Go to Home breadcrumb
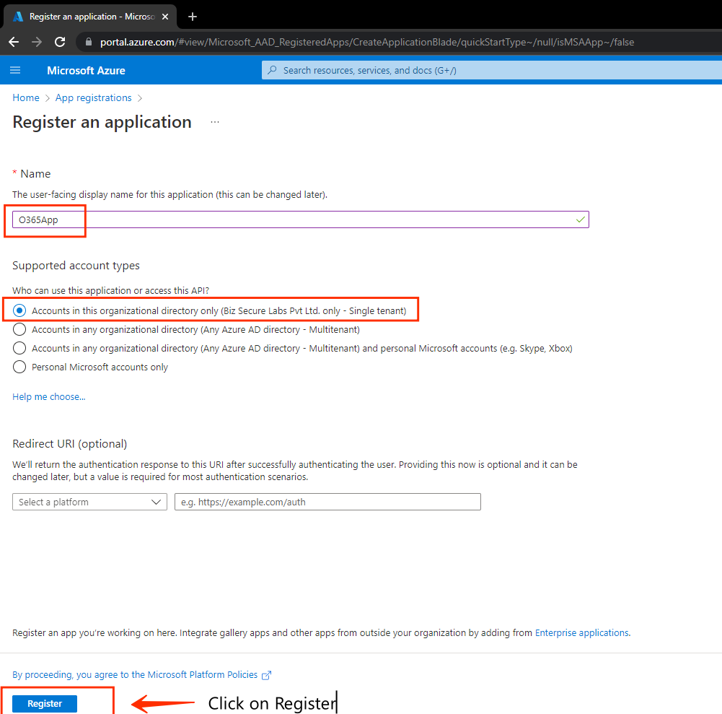This screenshot has width=722, height=714. click(26, 97)
